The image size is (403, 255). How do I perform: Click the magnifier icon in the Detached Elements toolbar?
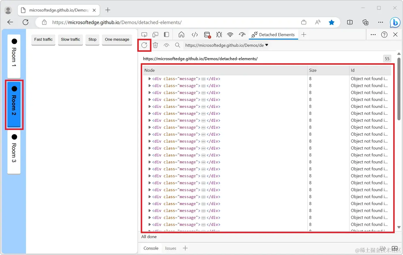click(178, 45)
